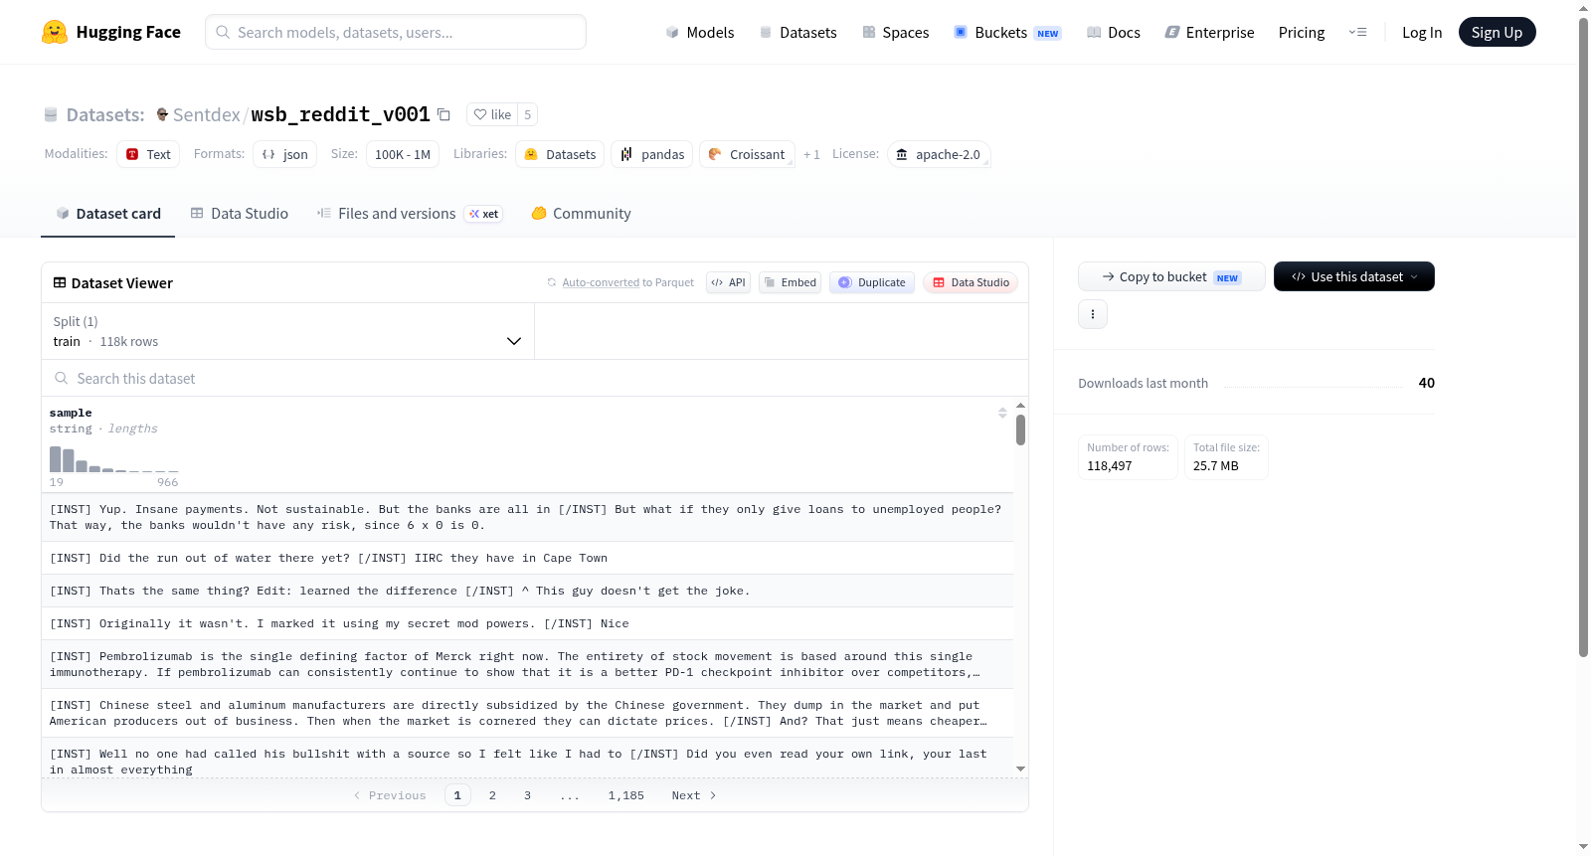Open the Pricing page
The height and width of the screenshot is (856, 1591).
[1302, 32]
